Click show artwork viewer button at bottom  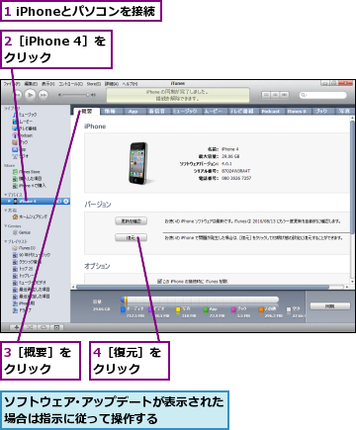coord(56,327)
